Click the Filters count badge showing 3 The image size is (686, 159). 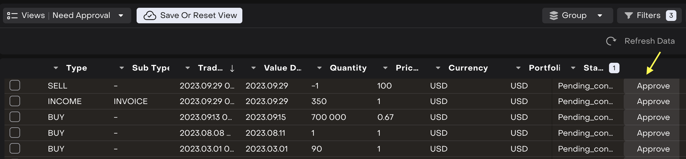coord(671,16)
